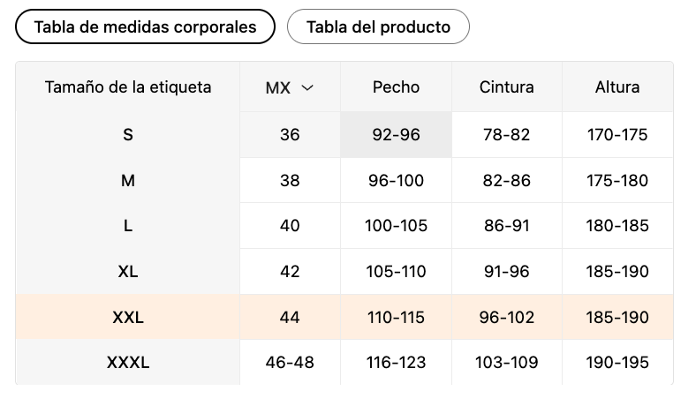
Task: Click the 78-82 waist value cell
Action: (507, 135)
